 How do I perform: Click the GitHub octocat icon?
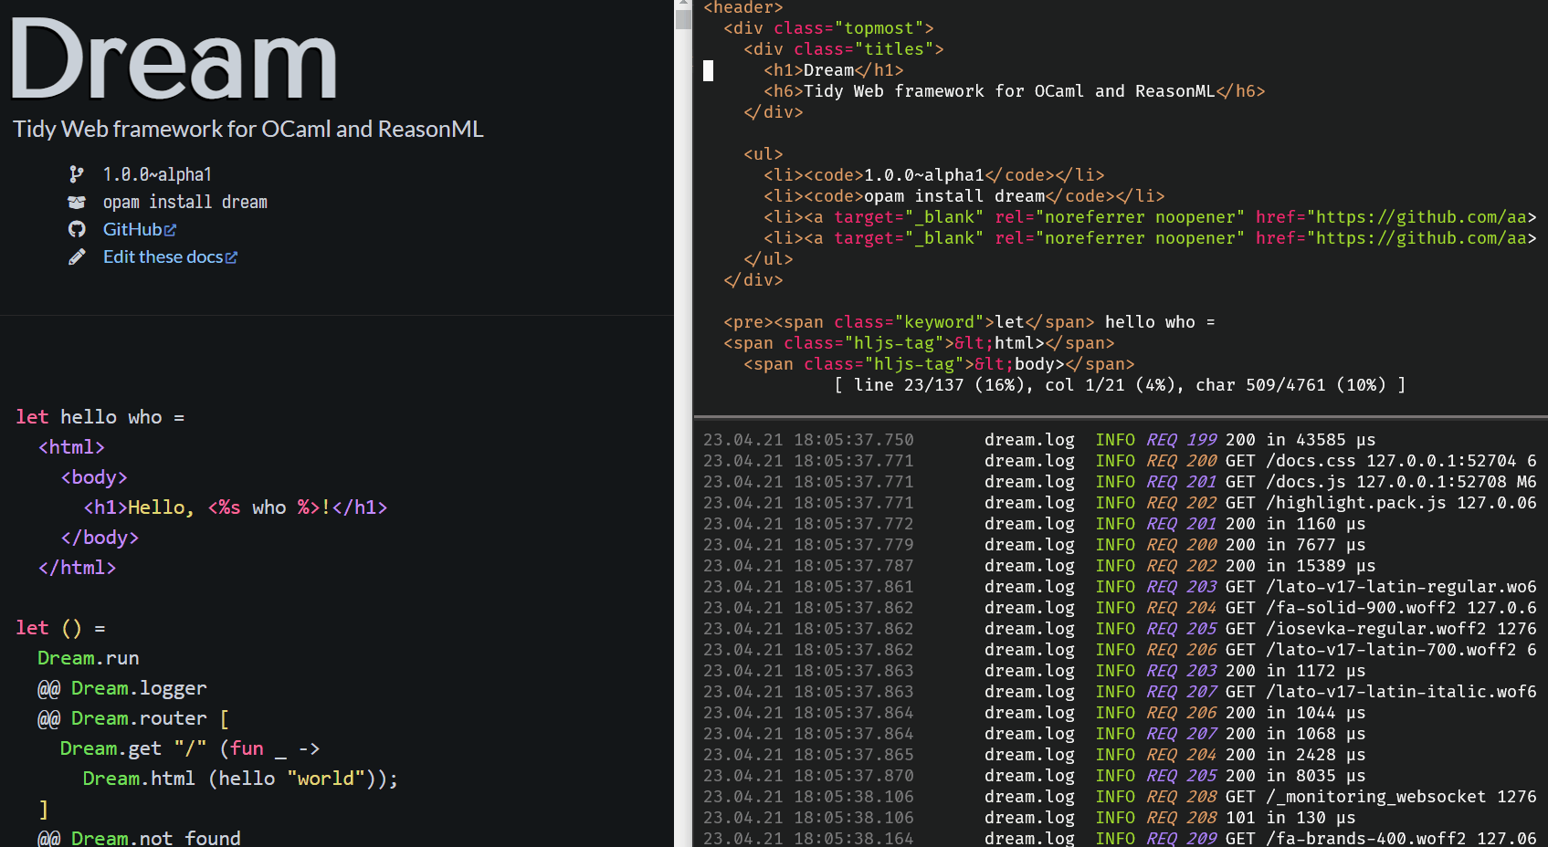coord(77,229)
